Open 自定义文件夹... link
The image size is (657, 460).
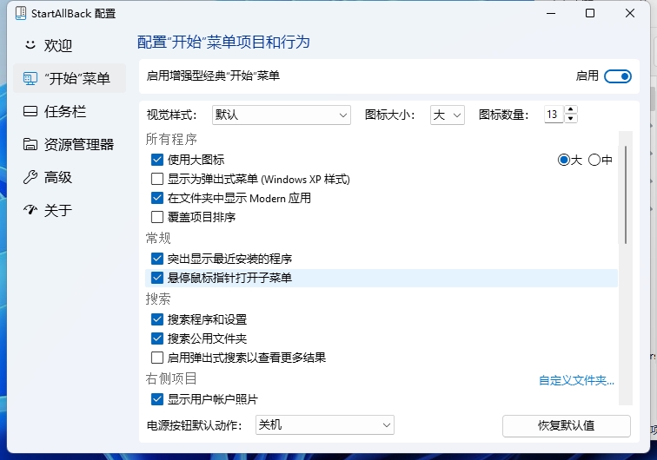576,380
